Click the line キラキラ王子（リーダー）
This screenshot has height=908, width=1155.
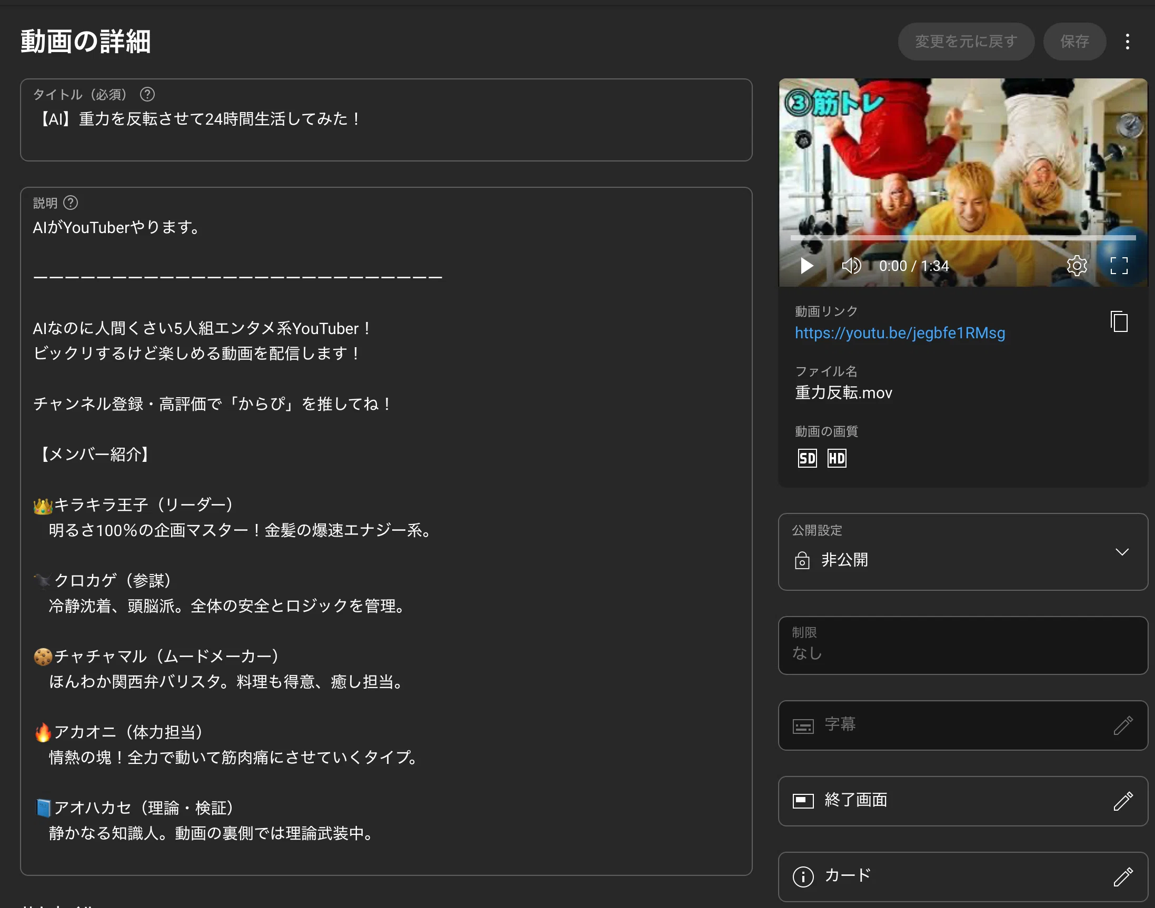tap(133, 505)
